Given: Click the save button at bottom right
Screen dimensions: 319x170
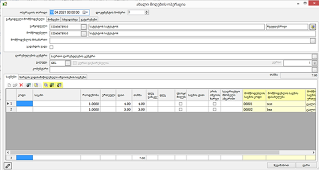Looking at the screenshot, I should click(x=281, y=165).
